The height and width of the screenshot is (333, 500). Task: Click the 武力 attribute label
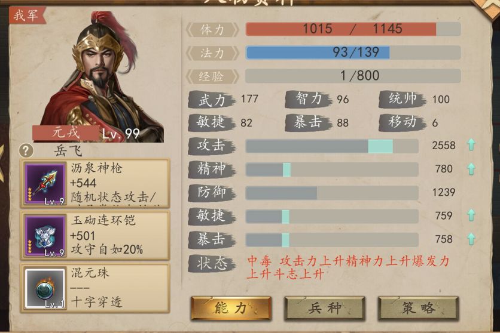pos(211,99)
